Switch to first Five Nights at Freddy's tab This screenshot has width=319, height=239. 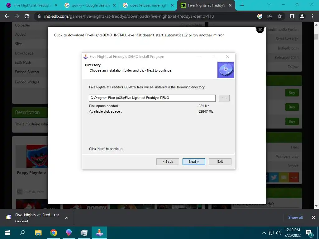pos(32,5)
